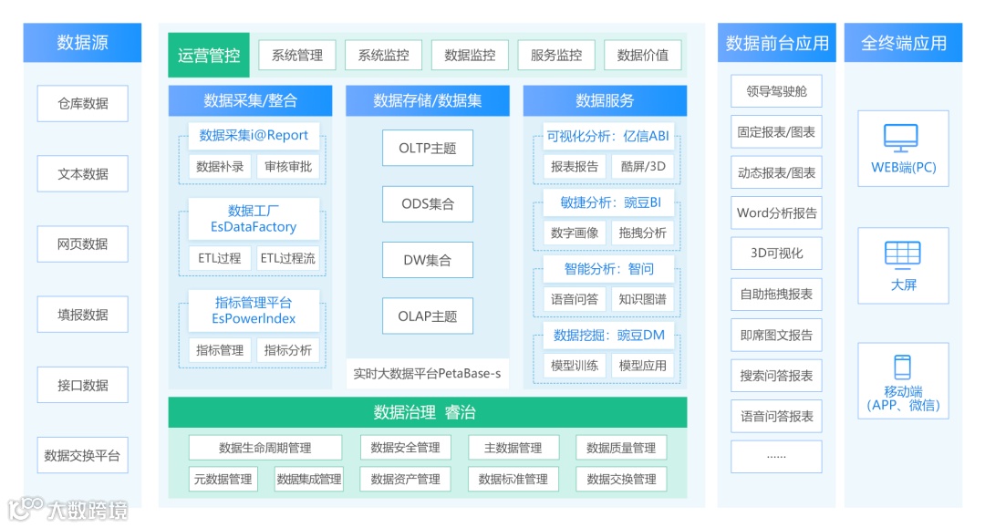Click the ETL过程流 box

[287, 258]
